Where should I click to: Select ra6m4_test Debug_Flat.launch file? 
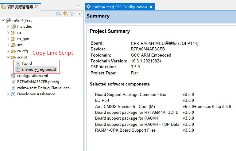point(43,88)
